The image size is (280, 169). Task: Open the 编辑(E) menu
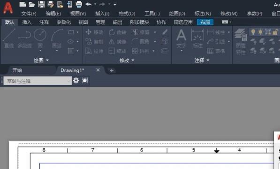(x=53, y=14)
